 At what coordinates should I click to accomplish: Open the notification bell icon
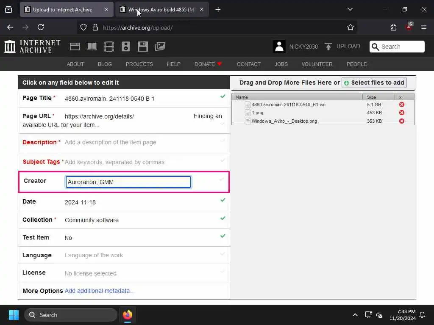422,315
